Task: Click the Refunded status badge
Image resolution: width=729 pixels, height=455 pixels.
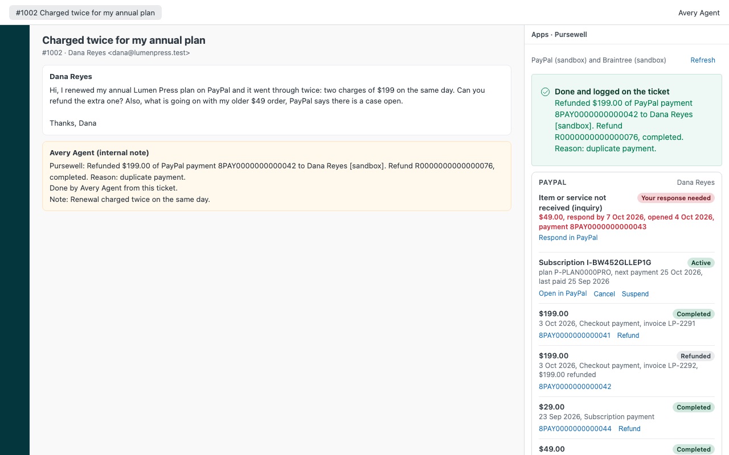Action: pyautogui.click(x=695, y=356)
